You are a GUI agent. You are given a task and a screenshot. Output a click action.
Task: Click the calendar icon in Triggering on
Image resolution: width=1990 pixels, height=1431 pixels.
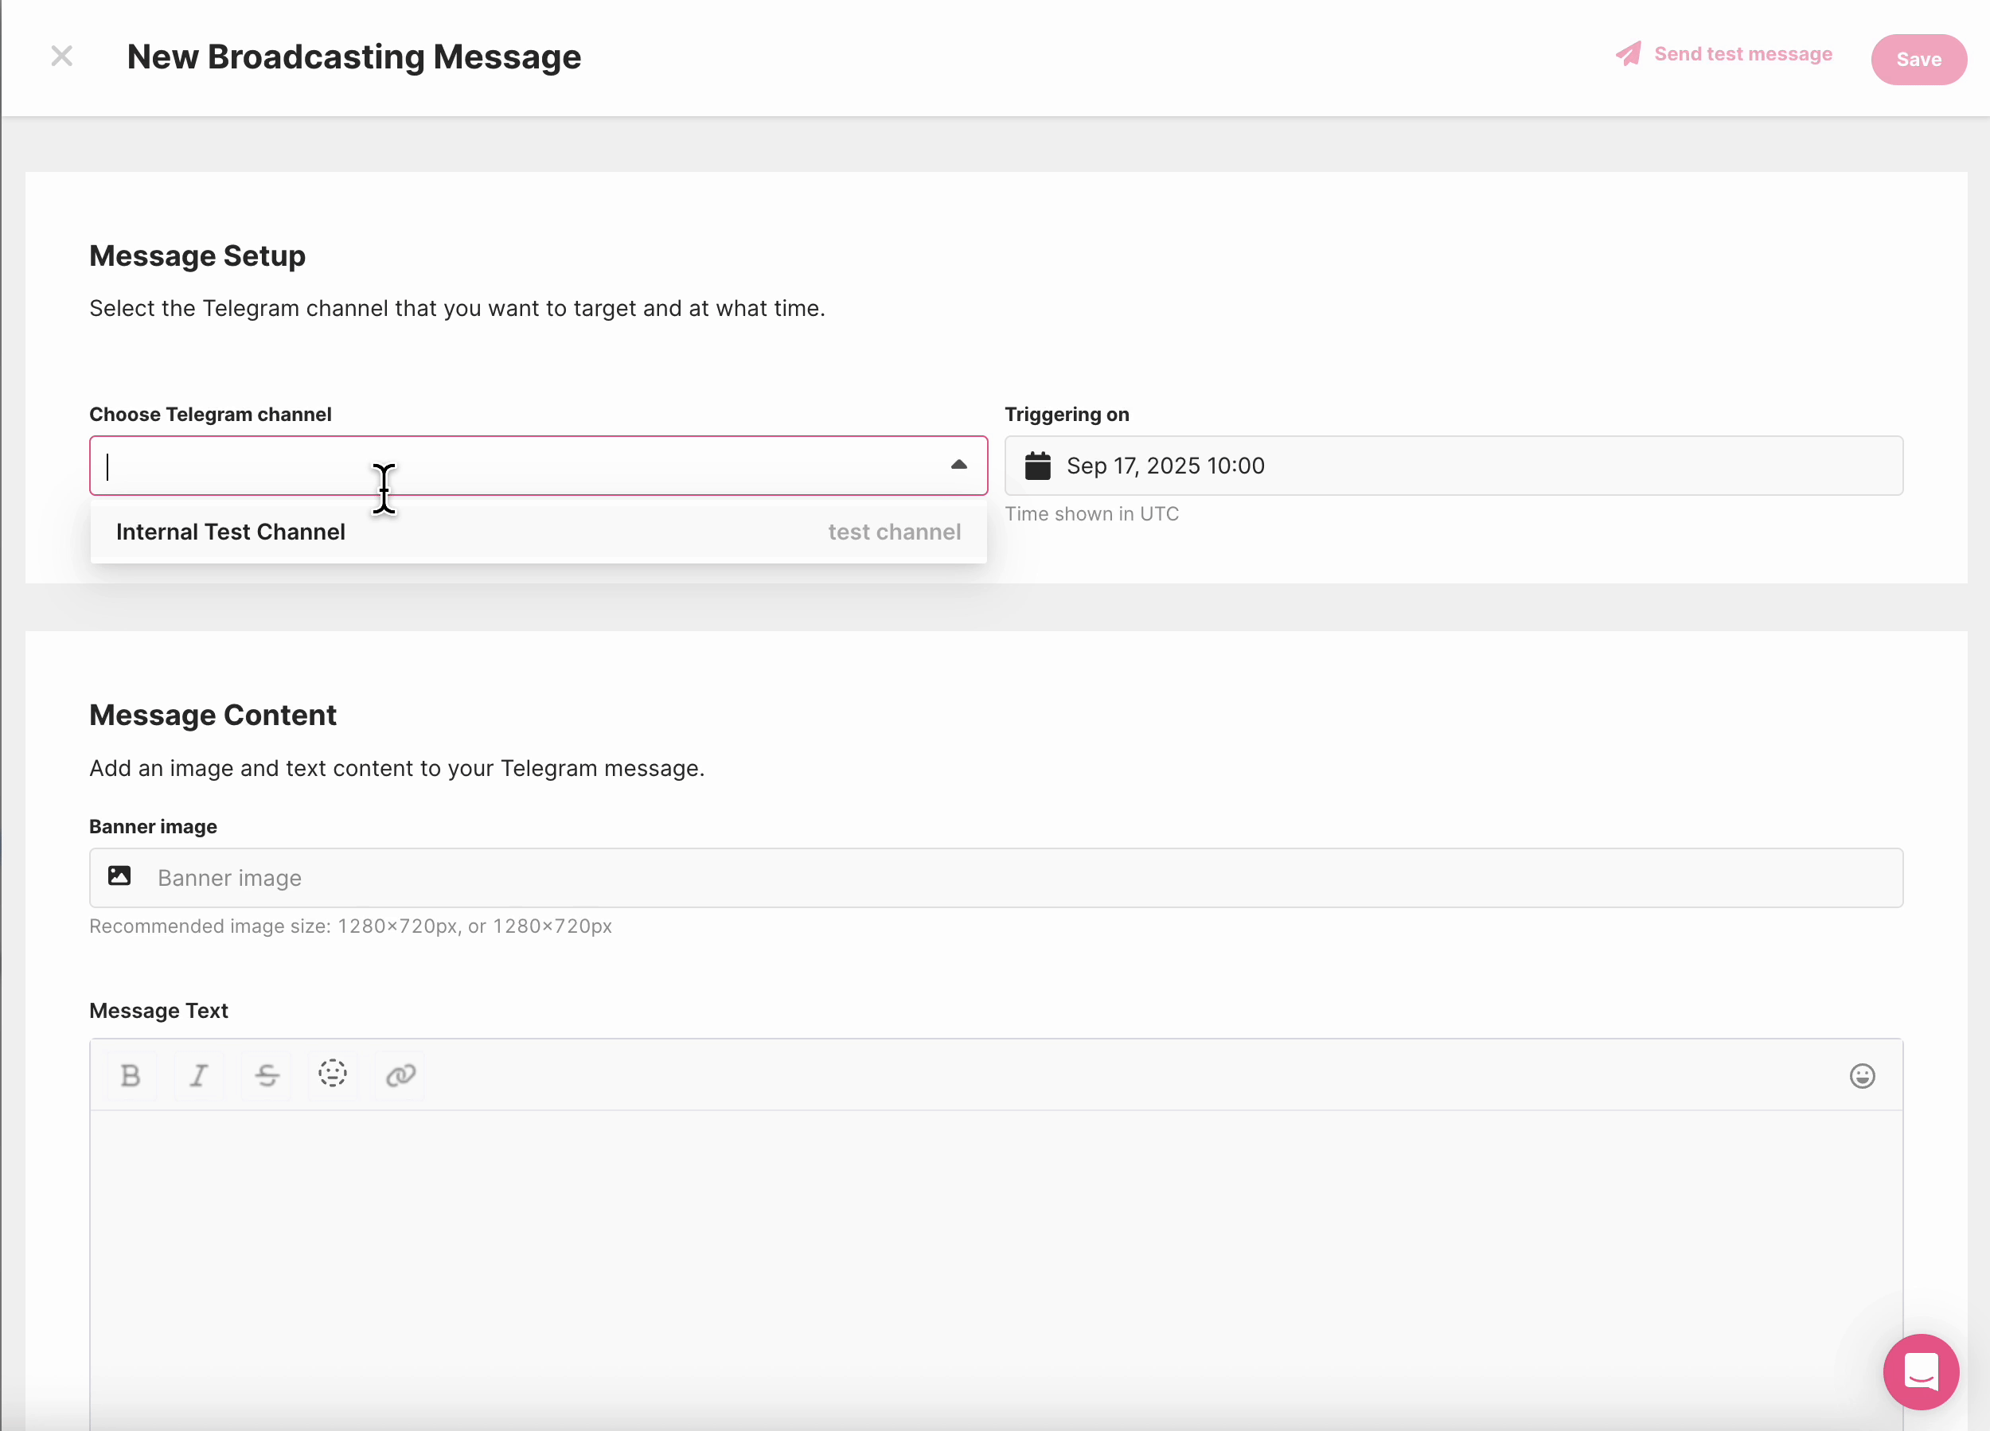[x=1037, y=466]
